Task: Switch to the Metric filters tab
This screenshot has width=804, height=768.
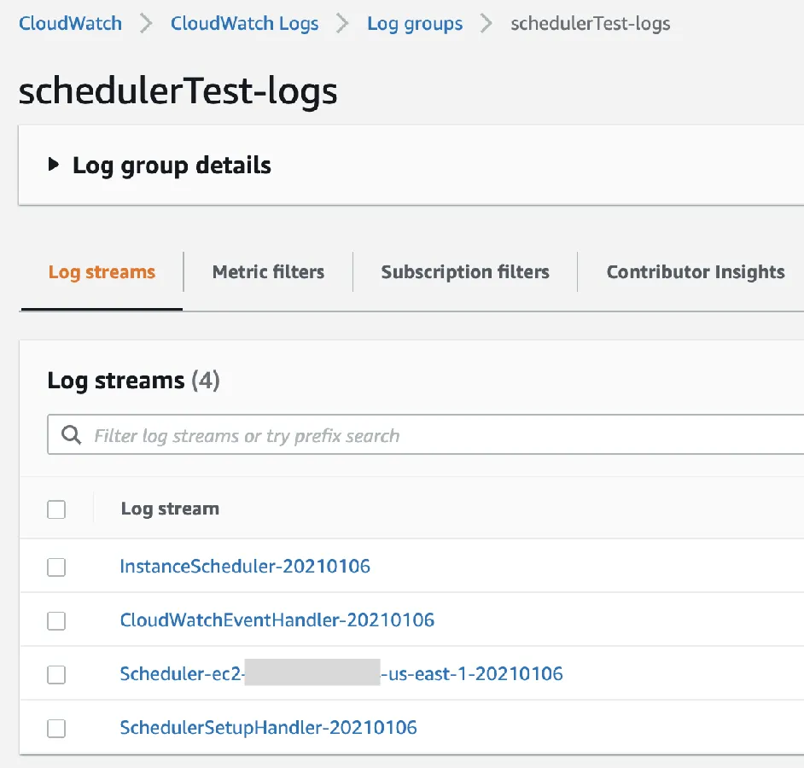Action: 268,272
